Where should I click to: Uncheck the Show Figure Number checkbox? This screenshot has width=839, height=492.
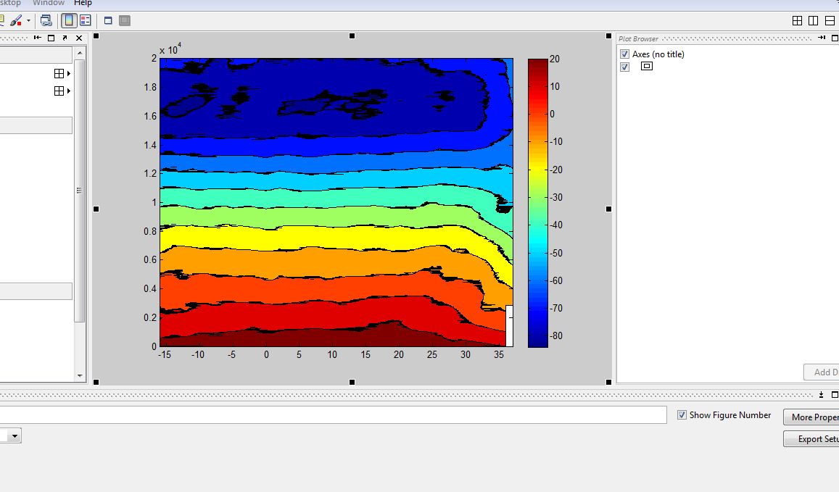pos(682,415)
